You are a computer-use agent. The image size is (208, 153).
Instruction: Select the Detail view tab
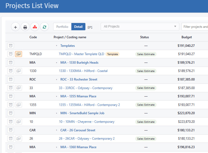coord(78,27)
